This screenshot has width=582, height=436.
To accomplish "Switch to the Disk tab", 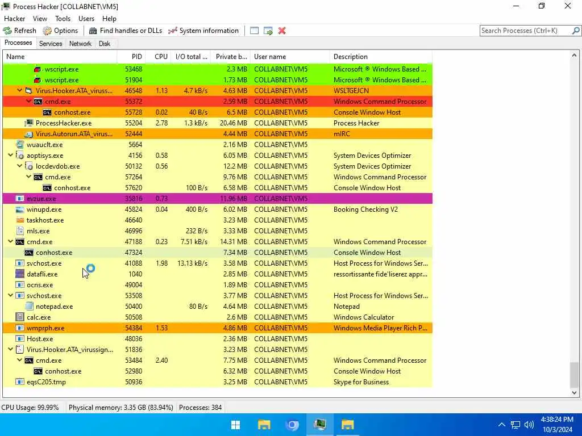I will pyautogui.click(x=105, y=43).
